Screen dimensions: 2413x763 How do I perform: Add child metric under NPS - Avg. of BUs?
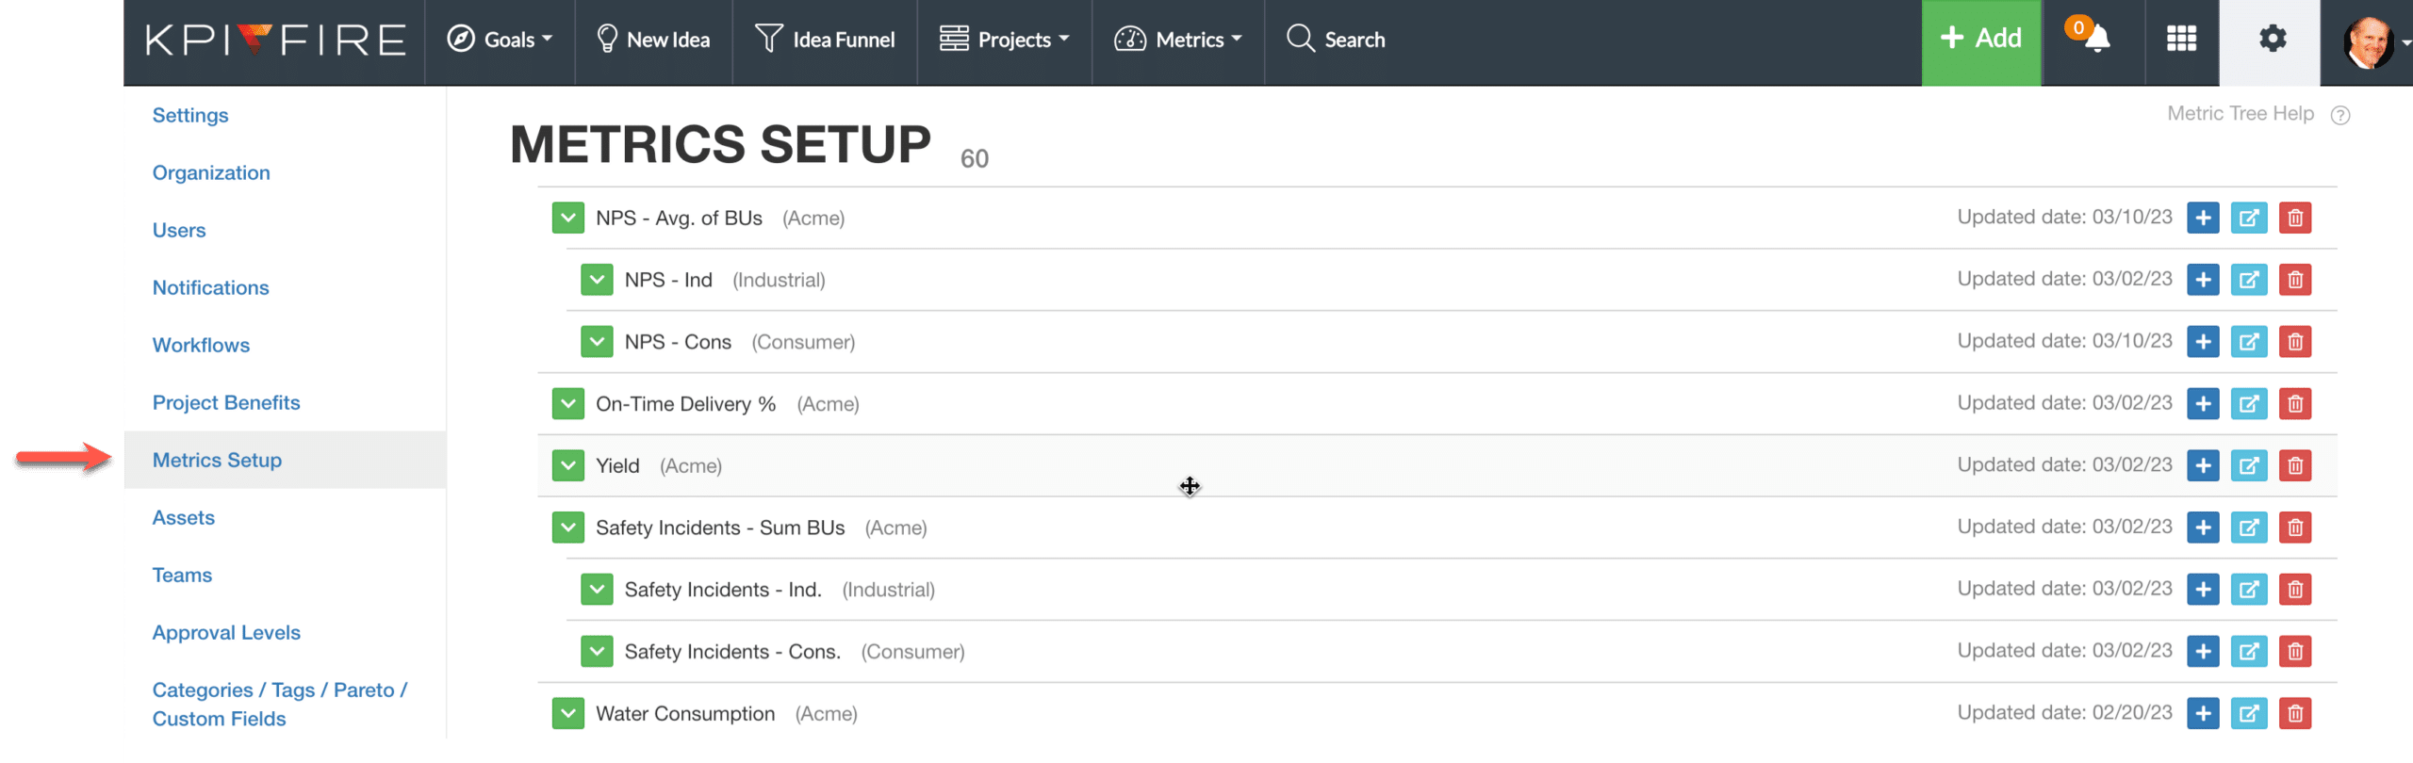pos(2202,219)
